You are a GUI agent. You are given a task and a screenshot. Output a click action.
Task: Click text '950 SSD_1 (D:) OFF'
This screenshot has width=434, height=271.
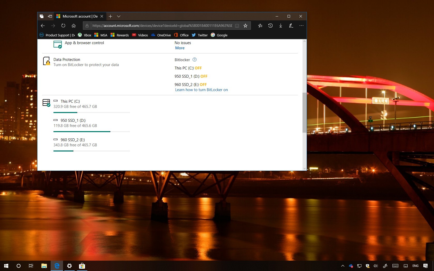(x=191, y=76)
